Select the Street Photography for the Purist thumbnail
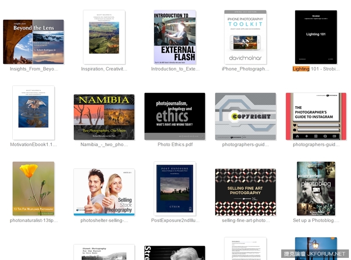The image size is (351, 260). (x=104, y=252)
